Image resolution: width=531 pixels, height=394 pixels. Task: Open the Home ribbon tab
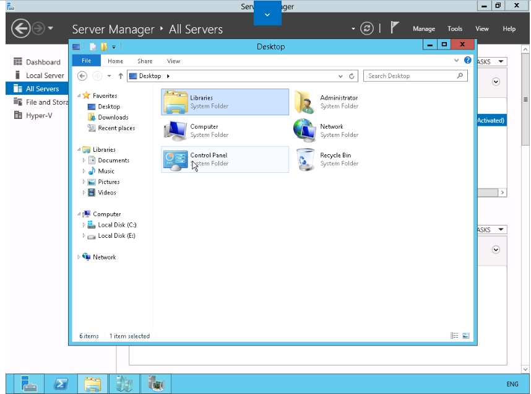pos(116,61)
